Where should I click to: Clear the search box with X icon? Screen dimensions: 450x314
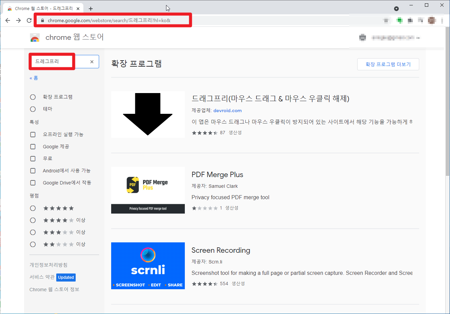tap(92, 62)
